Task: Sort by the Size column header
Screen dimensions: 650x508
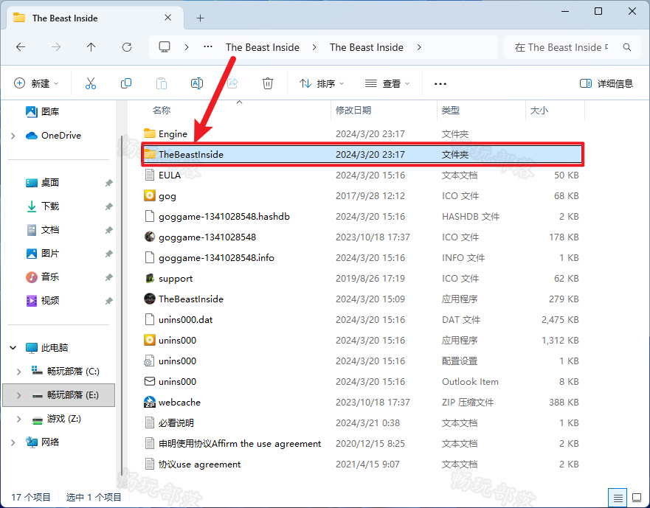Action: click(x=539, y=110)
